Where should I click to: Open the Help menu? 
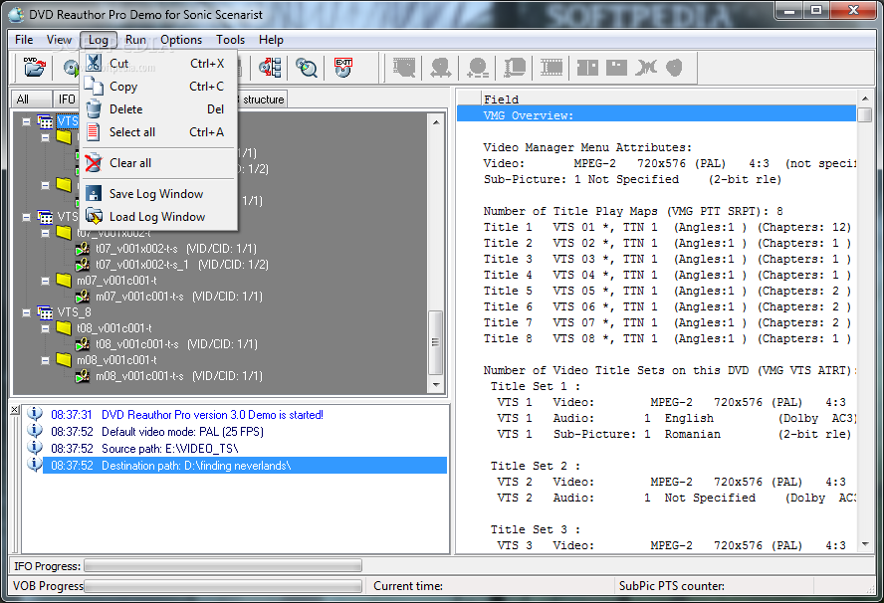[271, 40]
